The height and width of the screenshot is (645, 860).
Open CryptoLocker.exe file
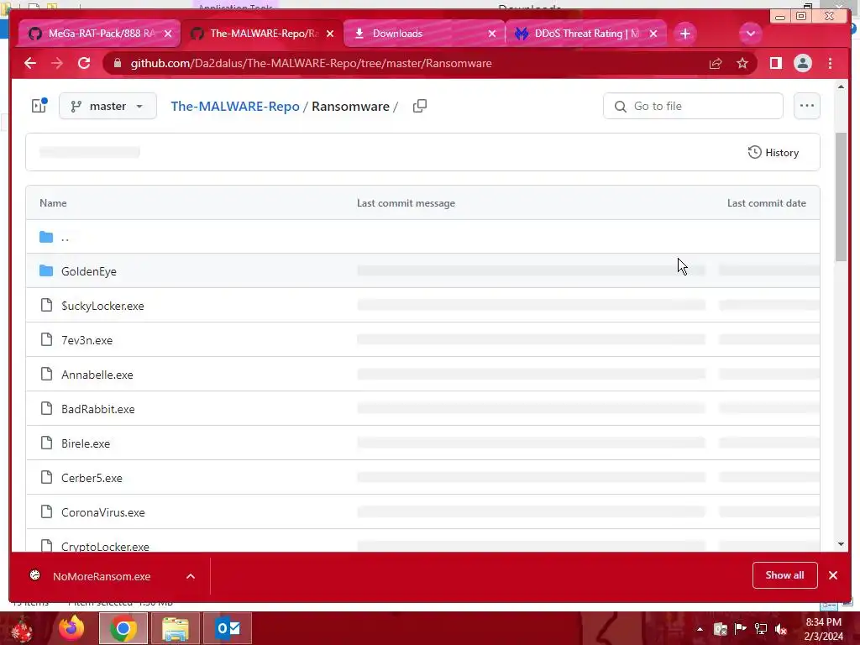click(105, 546)
